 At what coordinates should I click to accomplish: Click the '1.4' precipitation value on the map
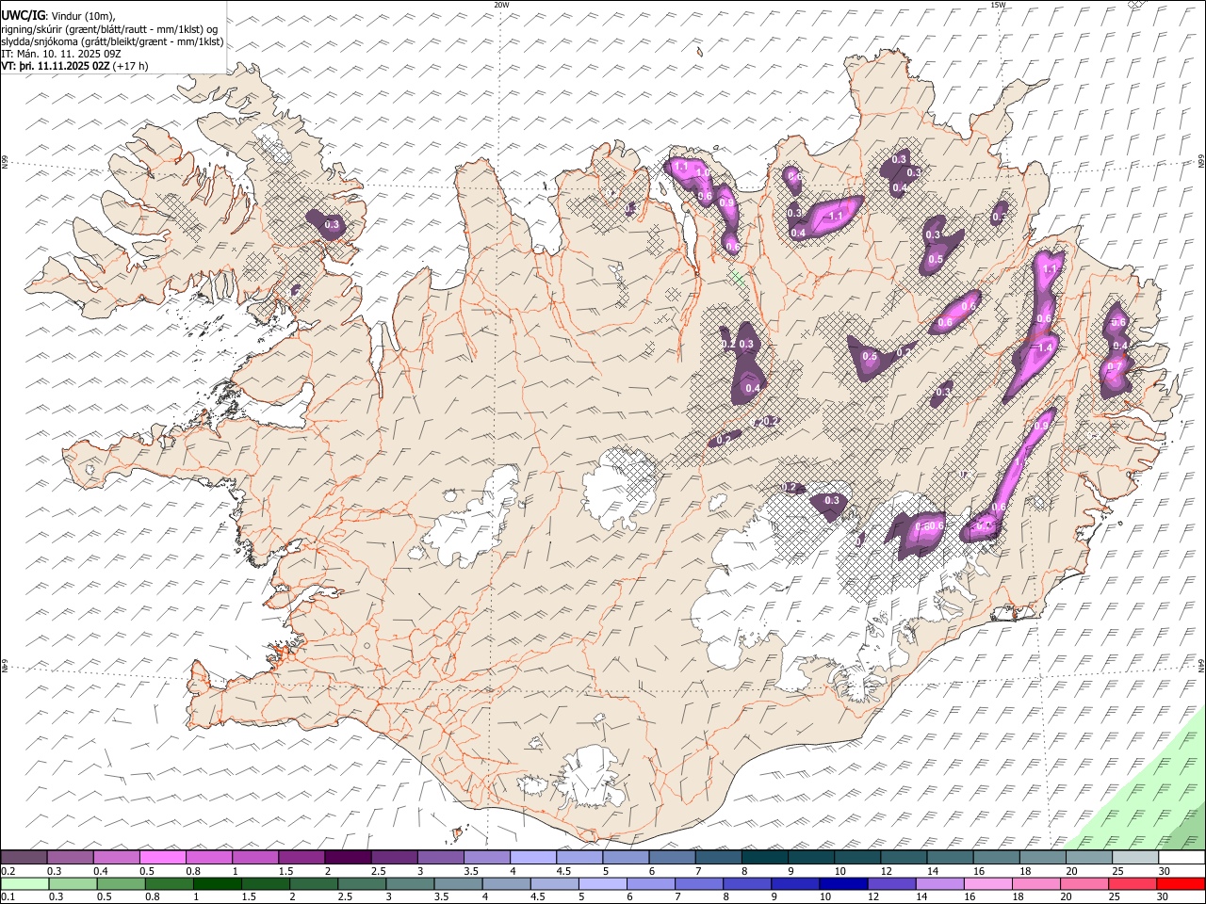(x=1045, y=347)
